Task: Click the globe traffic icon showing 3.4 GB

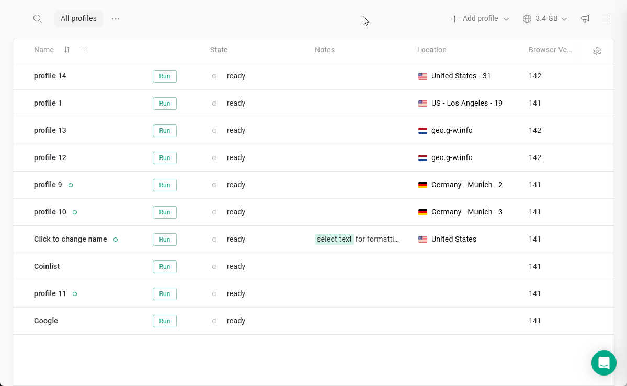Action: coord(527,18)
